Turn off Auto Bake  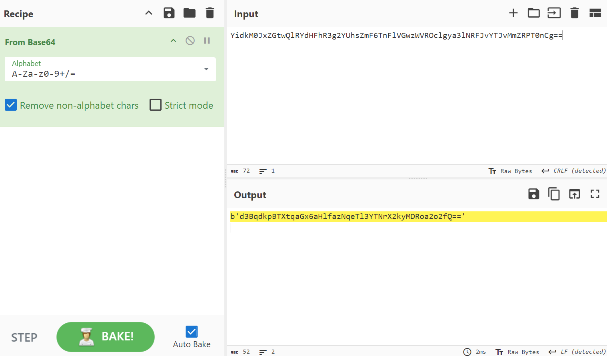tap(192, 332)
